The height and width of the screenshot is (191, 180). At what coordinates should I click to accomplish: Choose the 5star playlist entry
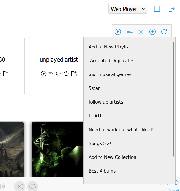[x=94, y=88]
